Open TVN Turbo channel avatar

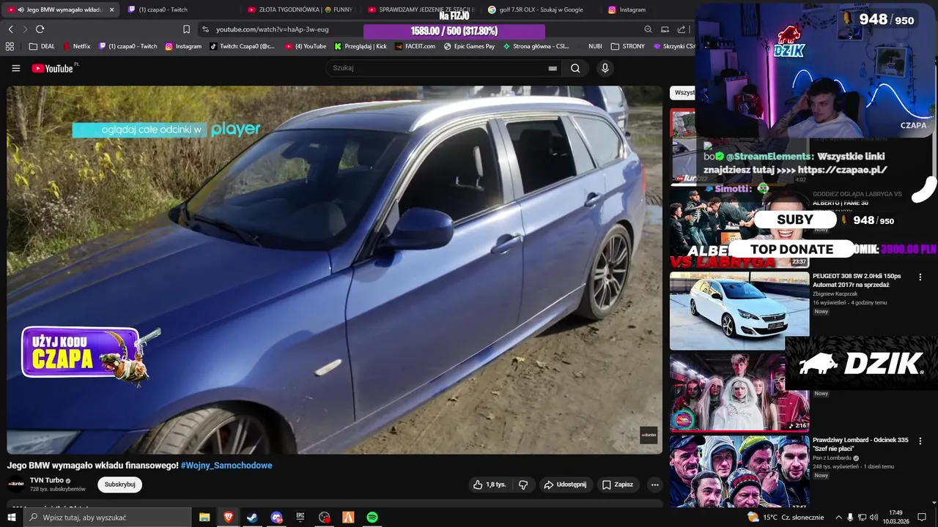[x=15, y=484]
